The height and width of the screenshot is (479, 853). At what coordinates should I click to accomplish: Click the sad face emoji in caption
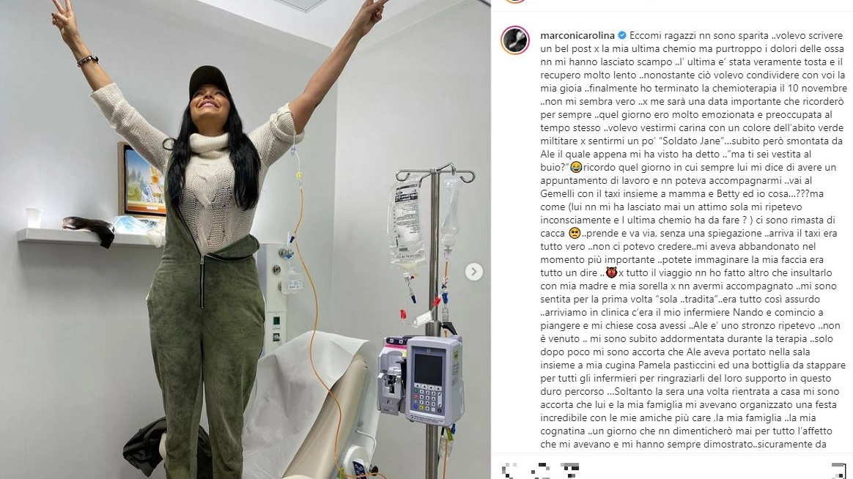tap(574, 233)
